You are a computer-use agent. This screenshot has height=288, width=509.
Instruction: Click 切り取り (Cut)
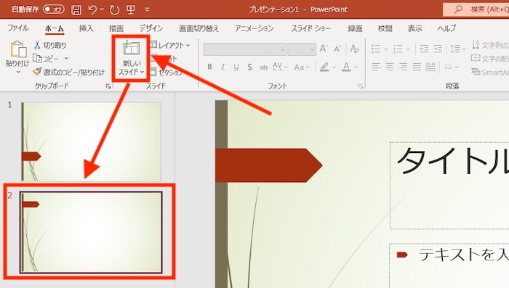pos(50,45)
